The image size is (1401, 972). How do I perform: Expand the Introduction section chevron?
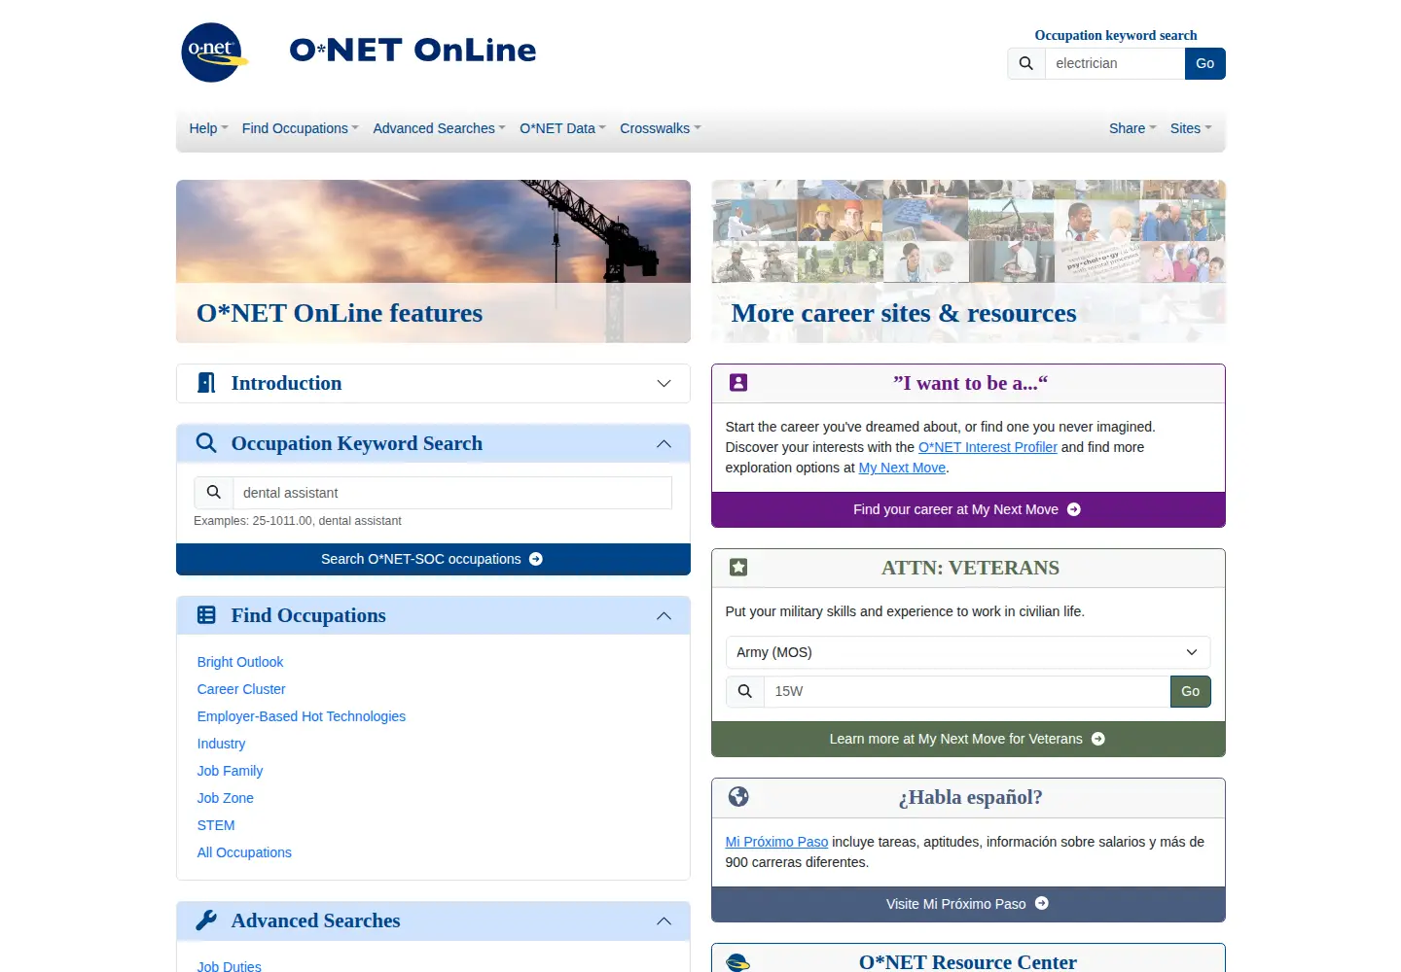pyautogui.click(x=665, y=383)
